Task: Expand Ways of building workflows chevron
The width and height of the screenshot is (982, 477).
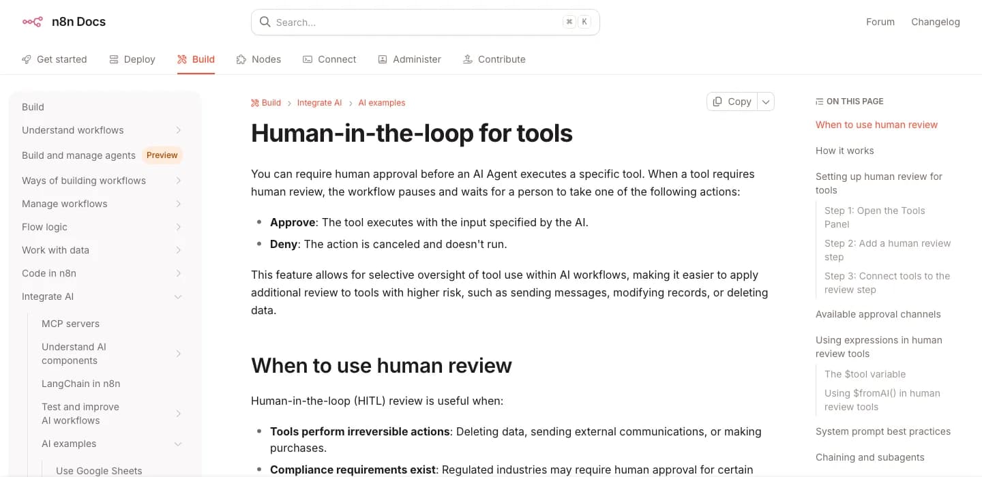Action: pyautogui.click(x=178, y=181)
